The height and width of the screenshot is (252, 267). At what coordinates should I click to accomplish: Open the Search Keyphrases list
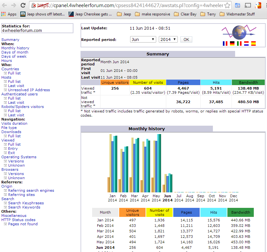pos(26,203)
